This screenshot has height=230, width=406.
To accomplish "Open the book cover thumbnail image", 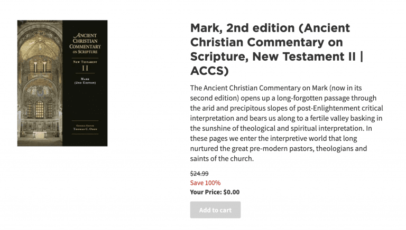I will click(x=62, y=83).
